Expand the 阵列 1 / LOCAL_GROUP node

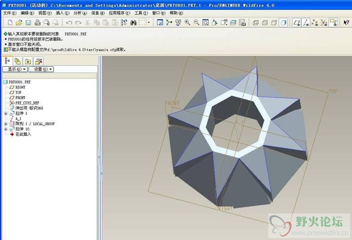pyautogui.click(x=6, y=124)
